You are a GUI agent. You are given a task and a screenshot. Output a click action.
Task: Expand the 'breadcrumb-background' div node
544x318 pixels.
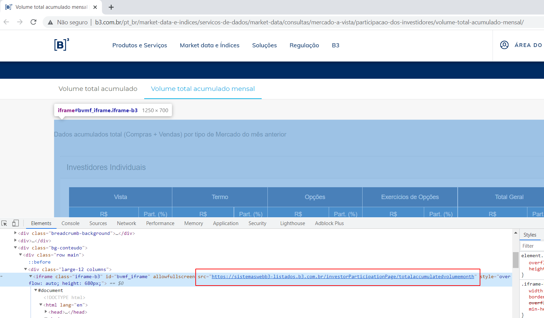pos(15,233)
